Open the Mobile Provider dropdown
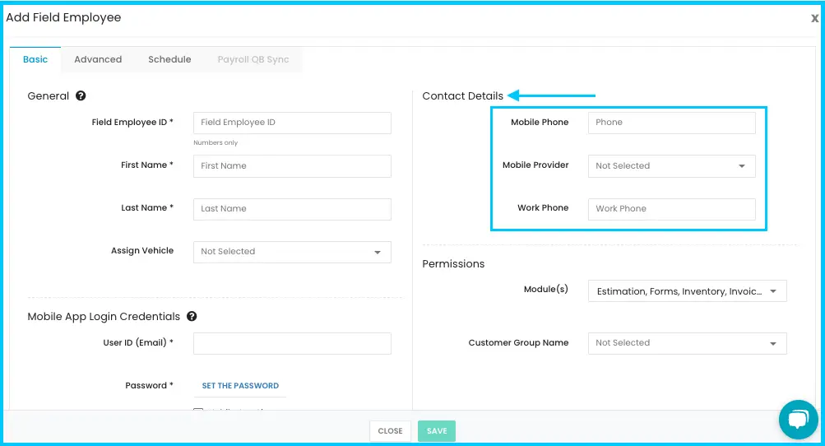The width and height of the screenshot is (825, 446). pyautogui.click(x=671, y=166)
